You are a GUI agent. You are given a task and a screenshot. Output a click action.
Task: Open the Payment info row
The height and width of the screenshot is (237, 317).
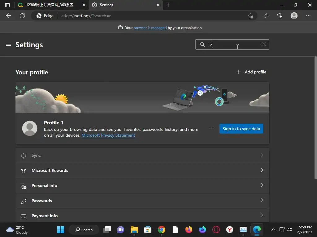(x=142, y=216)
